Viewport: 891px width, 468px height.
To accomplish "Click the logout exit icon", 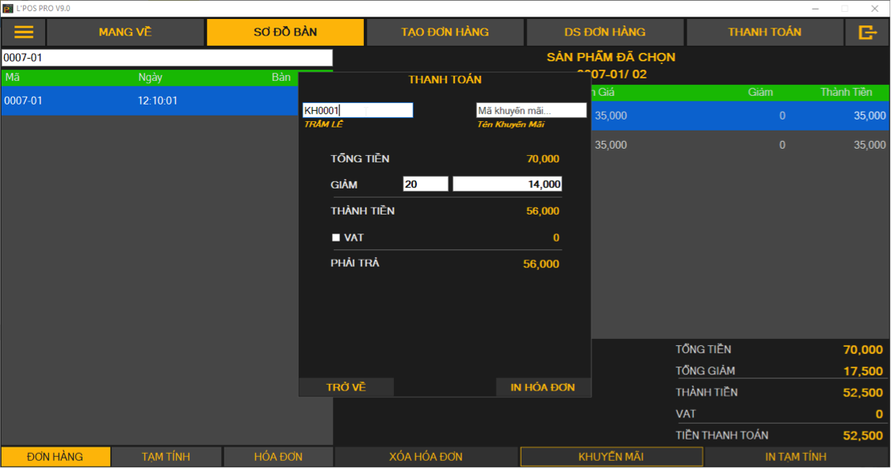I will [x=868, y=32].
